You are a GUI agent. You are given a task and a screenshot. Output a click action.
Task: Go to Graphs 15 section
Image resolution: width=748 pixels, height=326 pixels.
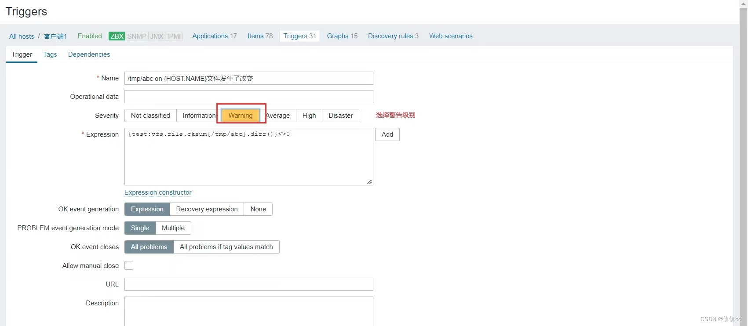click(x=342, y=36)
